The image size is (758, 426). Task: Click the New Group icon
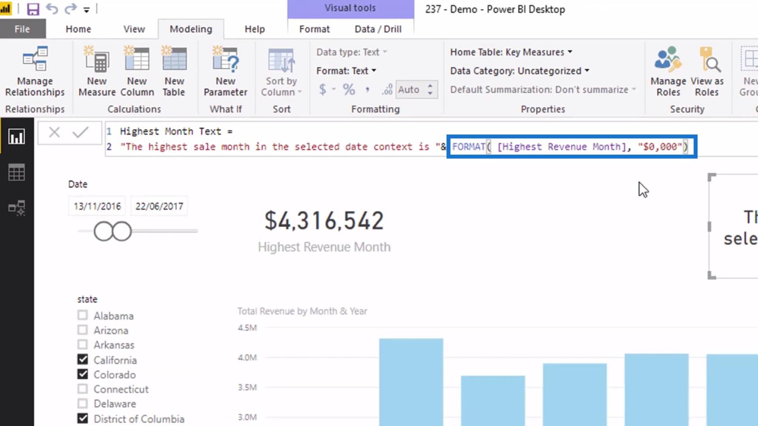click(749, 72)
